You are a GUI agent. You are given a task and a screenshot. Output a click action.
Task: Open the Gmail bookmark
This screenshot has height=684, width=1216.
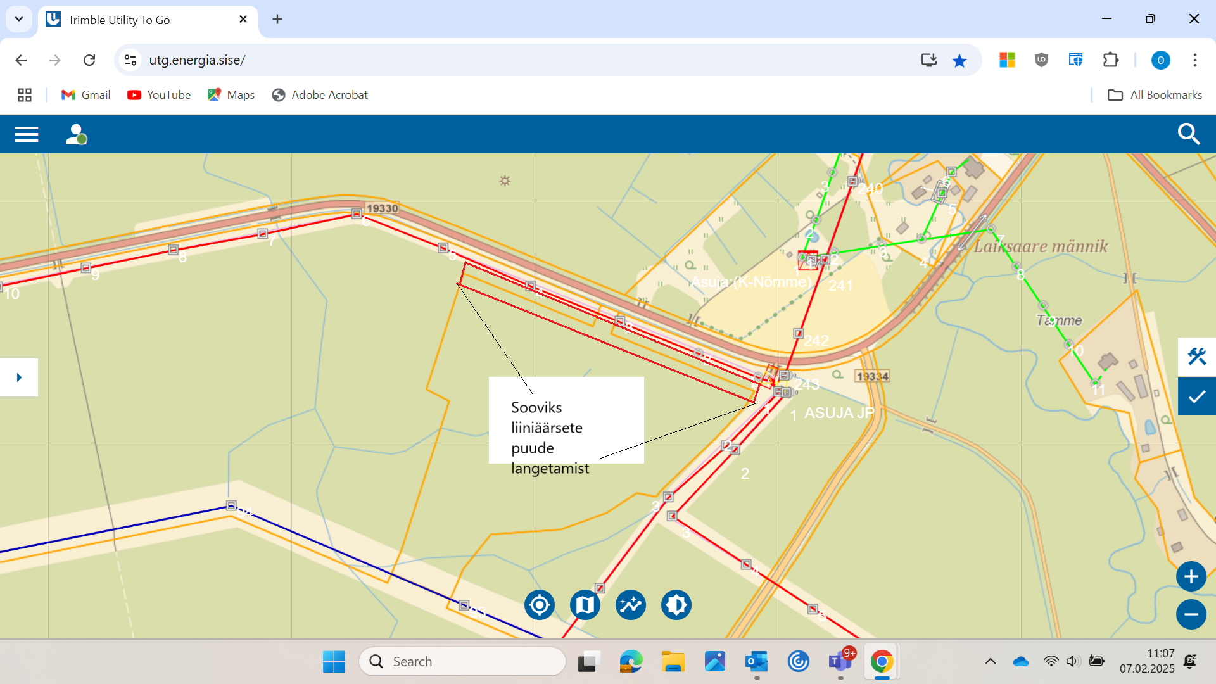pyautogui.click(x=86, y=95)
